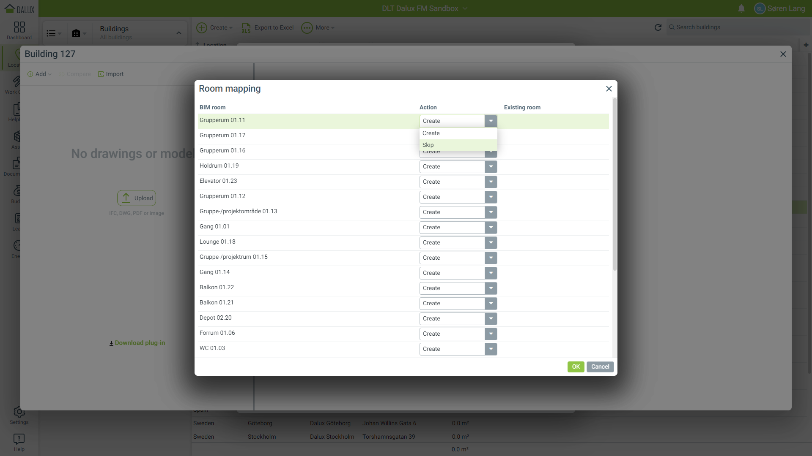Confirm room mapping with OK
Viewport: 812px width, 456px height.
point(576,367)
